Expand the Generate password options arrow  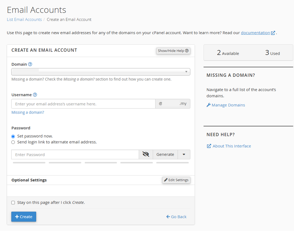184,155
